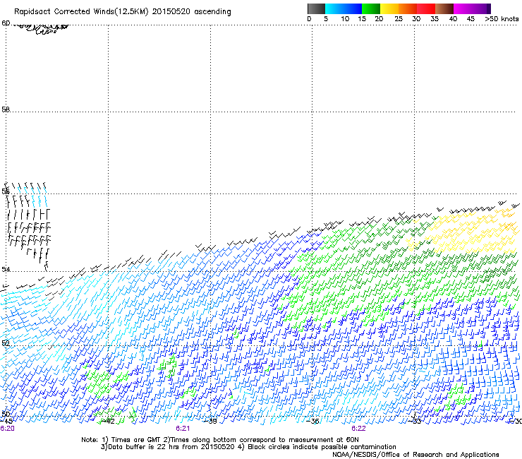
Task: Click the note 'Data buffer is 22 hrs'
Action: tap(142, 447)
